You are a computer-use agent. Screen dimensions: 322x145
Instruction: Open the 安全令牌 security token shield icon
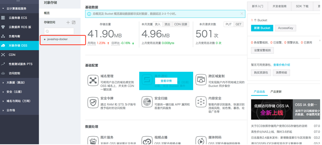coord(93,102)
